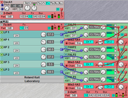Click the Roland Kuit label bar
The width and height of the screenshot is (128, 98).
[32, 77]
